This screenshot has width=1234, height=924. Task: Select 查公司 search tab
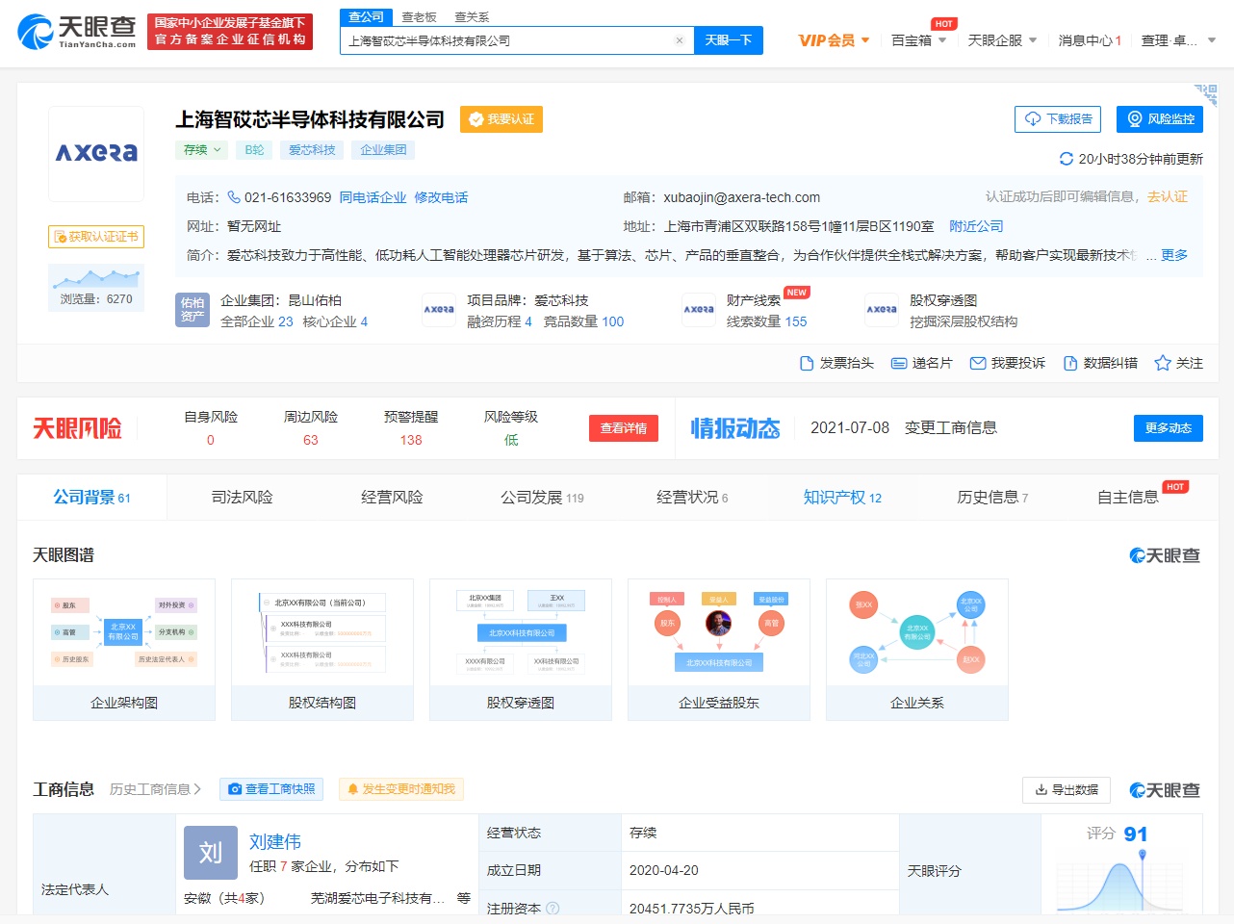(366, 17)
